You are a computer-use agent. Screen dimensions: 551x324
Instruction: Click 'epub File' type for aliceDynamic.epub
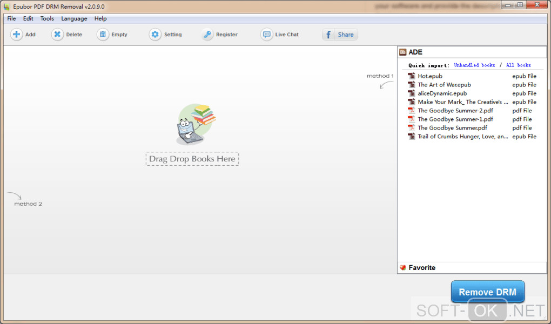525,93
